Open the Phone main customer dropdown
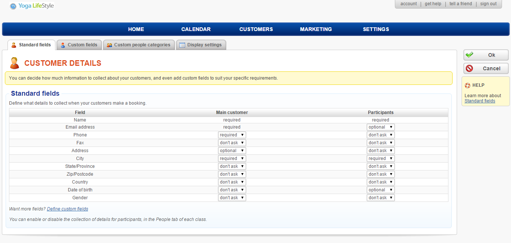The image size is (511, 243). 232,135
